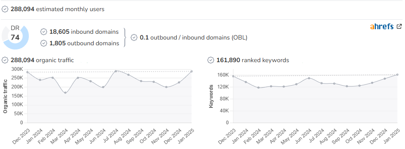This screenshot has width=405, height=149.
Task: Click 160K label on keywords axis
Action: click(224, 75)
